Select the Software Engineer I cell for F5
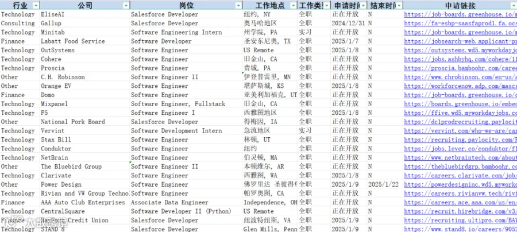The image size is (517, 232). [x=186, y=113]
